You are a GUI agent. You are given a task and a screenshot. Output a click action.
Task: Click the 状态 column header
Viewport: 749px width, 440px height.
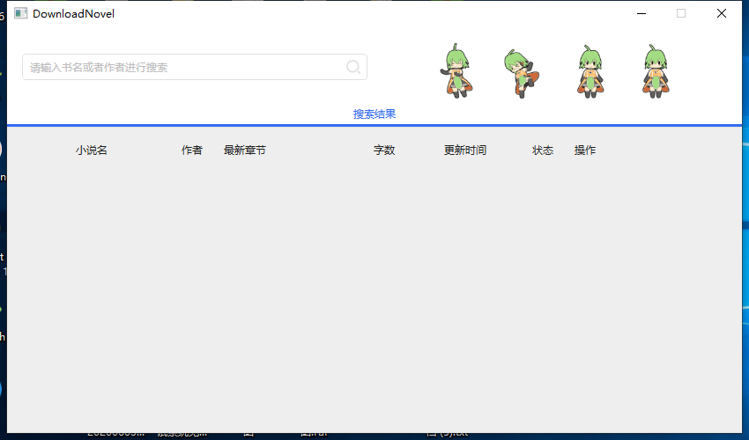543,150
